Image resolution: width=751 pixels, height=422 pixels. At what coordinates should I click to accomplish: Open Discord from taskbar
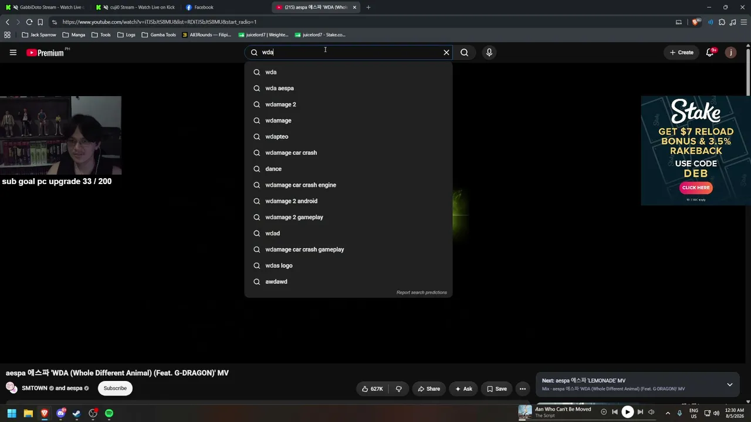pos(60,413)
